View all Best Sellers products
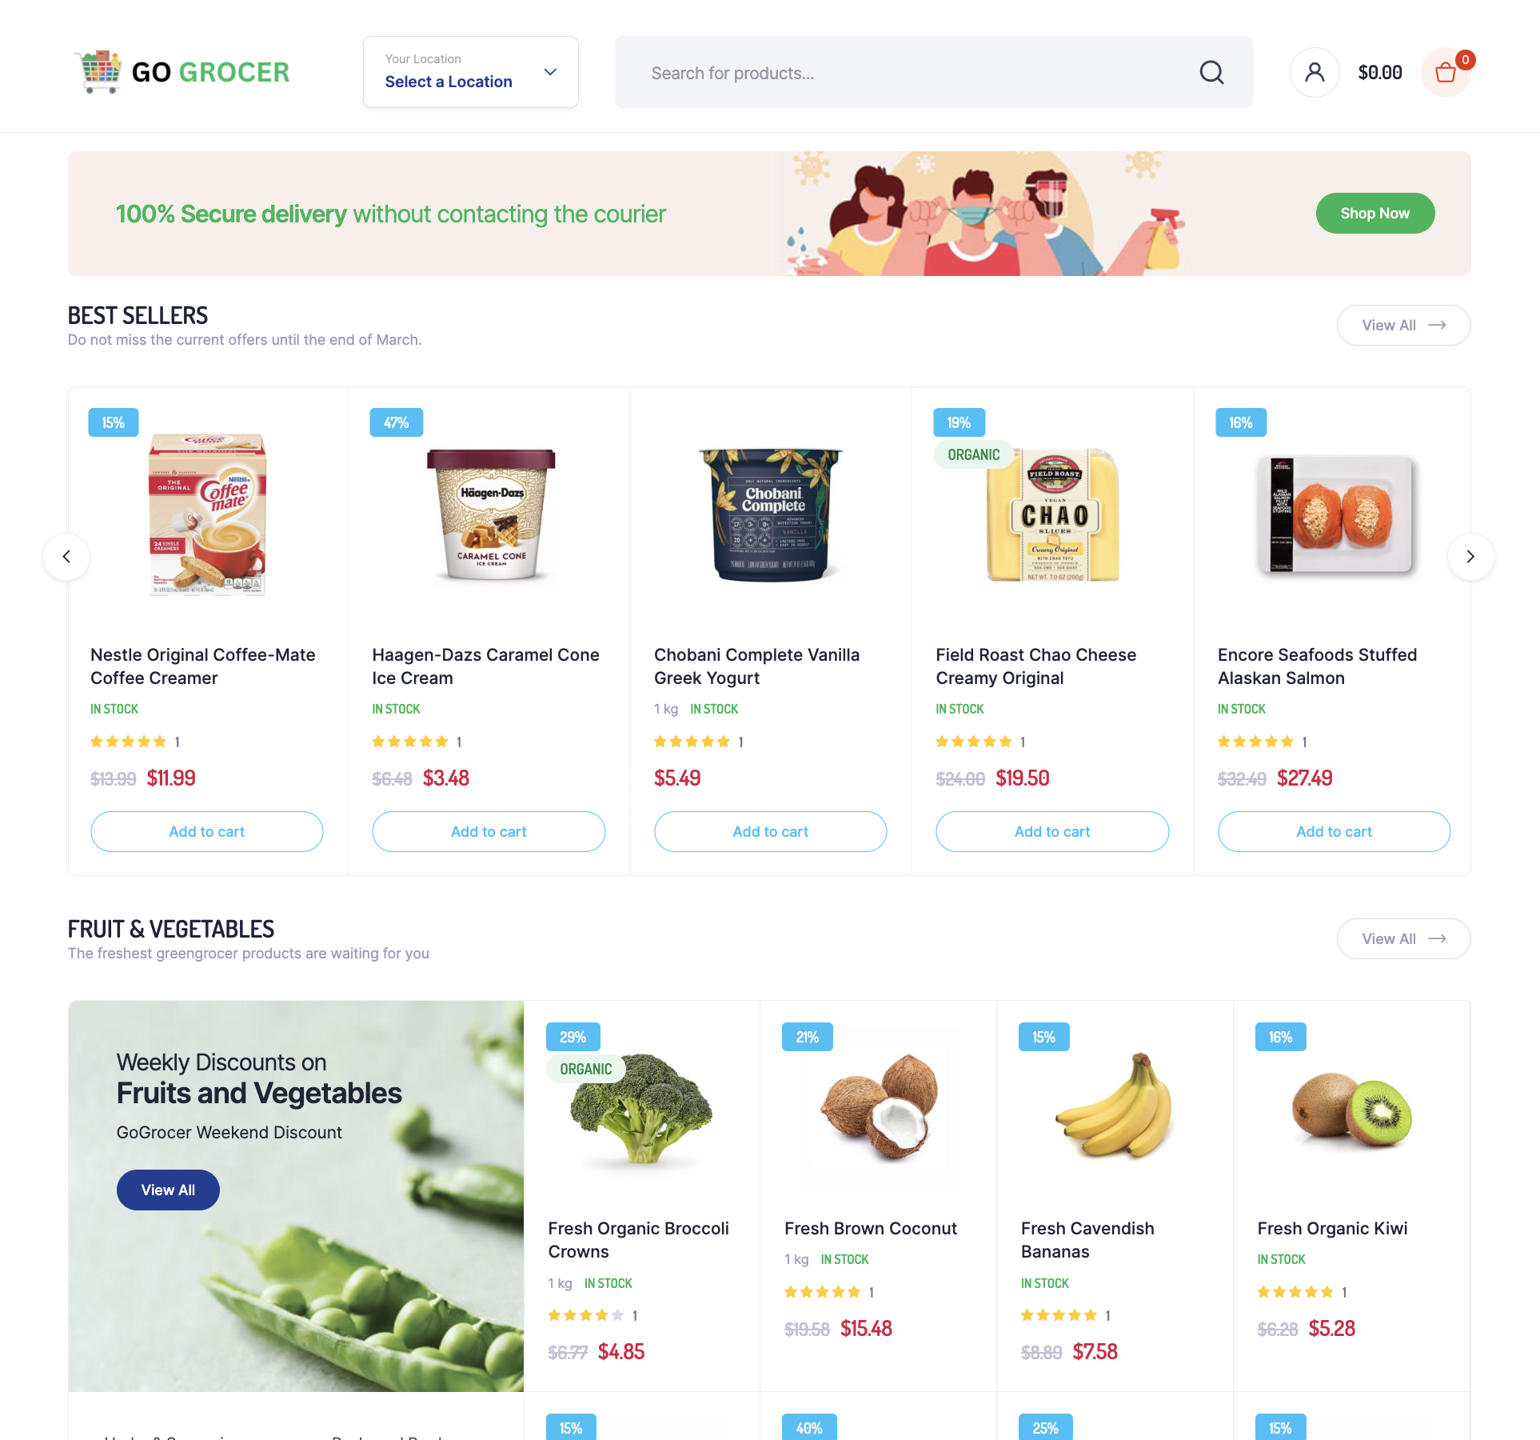1540x1440 pixels. [1403, 325]
